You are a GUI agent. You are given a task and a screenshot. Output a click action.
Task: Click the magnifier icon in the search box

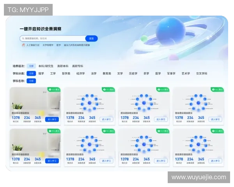[x=23, y=39]
